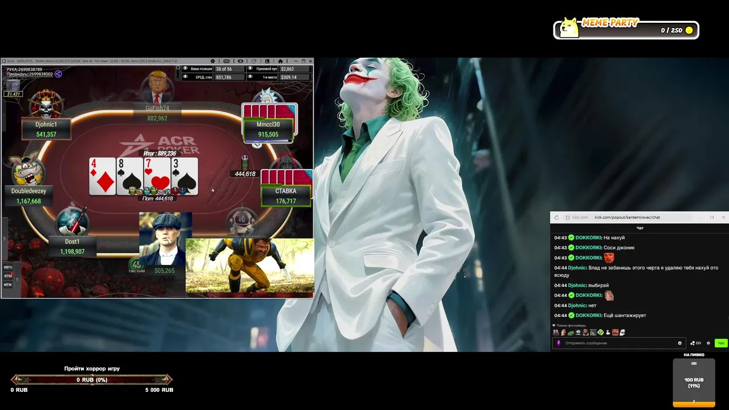Expand left side panel arrow near Dost1
Viewport: 729px width, 410px height.
coord(4,239)
